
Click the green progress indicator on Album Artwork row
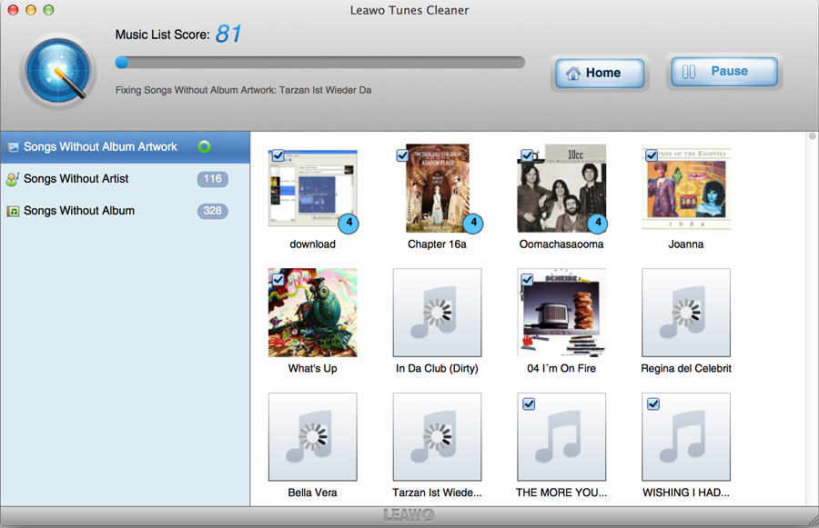tap(204, 146)
